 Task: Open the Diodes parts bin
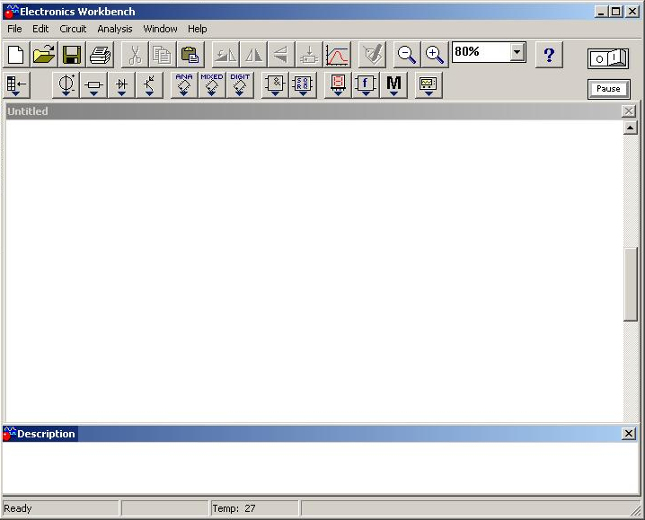click(x=121, y=85)
